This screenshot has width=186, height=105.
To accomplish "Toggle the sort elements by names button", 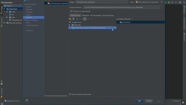I will point(85,19).
